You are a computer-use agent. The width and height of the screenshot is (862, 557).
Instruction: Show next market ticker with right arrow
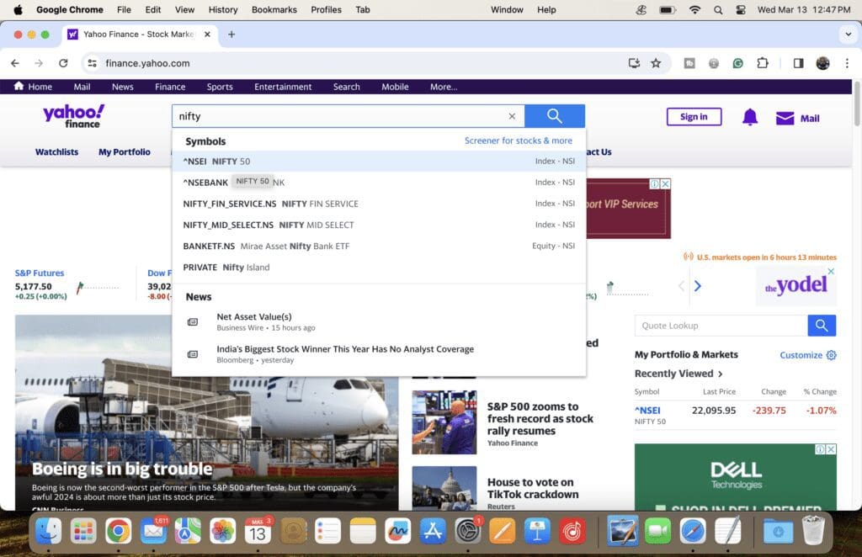coord(698,285)
